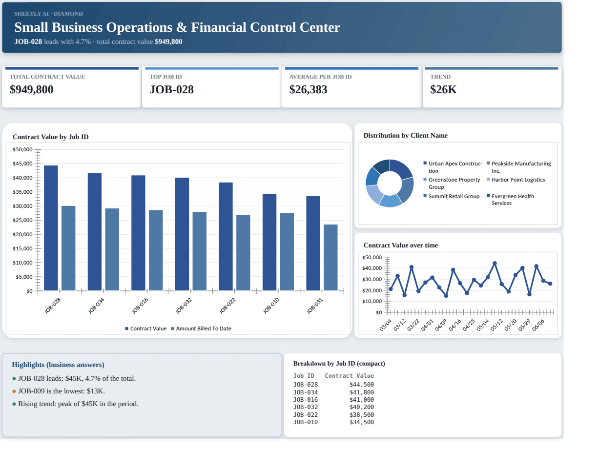Click the JOB-028 Amount Billed bar
This screenshot has width=599, height=450.
click(68, 248)
